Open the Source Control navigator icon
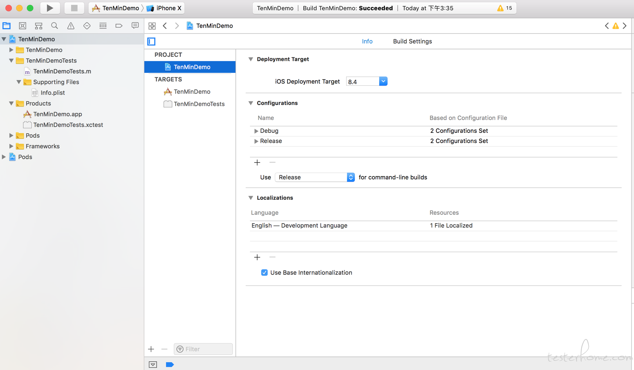This screenshot has height=370, width=634. pos(22,26)
